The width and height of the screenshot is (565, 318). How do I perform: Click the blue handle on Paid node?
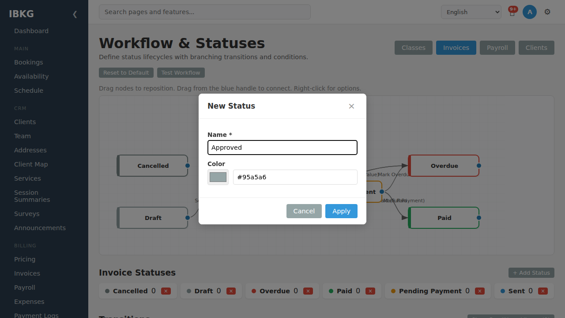[x=479, y=218]
